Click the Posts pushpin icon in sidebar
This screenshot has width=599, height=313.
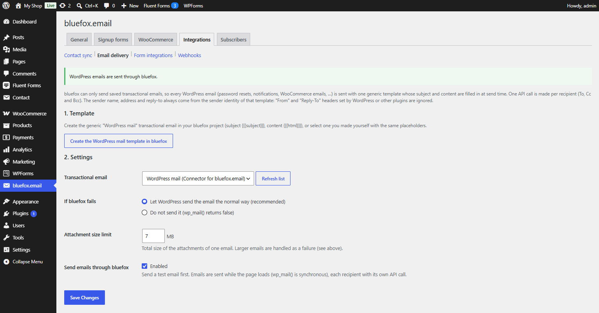[x=6, y=37]
